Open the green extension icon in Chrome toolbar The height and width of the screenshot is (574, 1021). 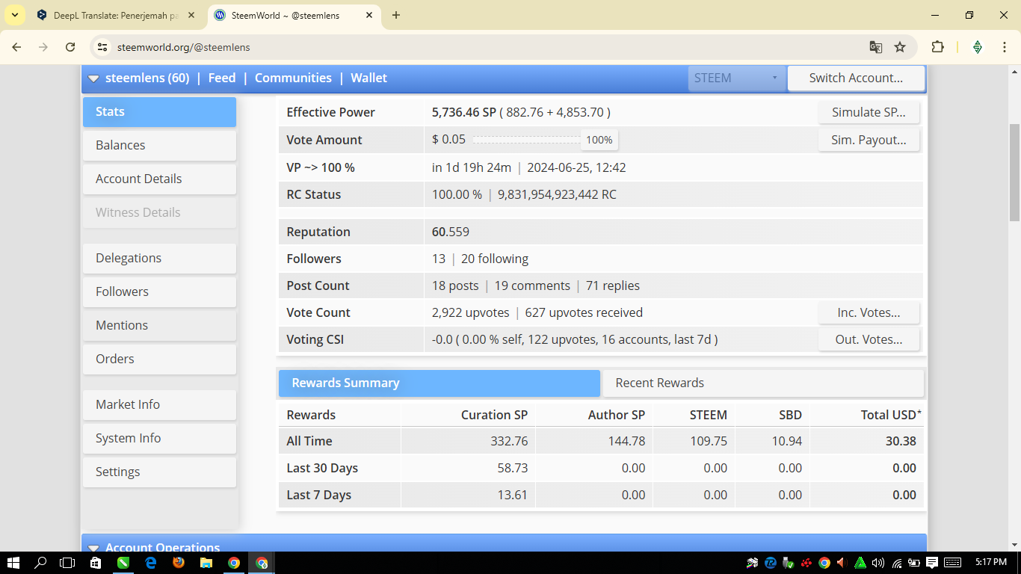point(977,47)
